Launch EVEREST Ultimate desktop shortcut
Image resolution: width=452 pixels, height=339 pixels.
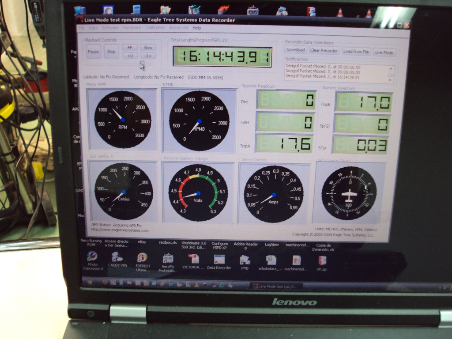coord(143,258)
